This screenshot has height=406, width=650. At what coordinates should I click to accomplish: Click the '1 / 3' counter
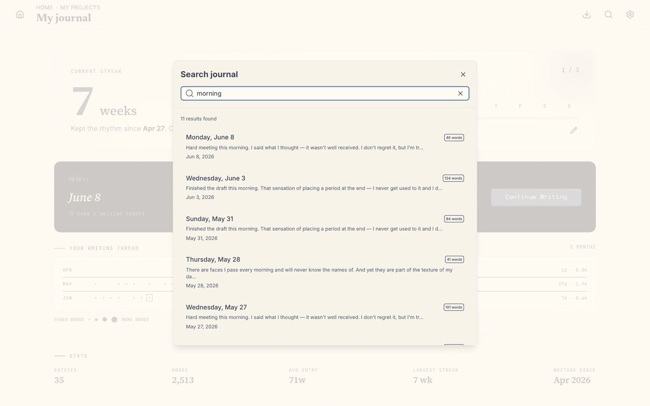(x=571, y=70)
